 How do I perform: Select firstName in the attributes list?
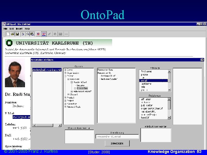tap(146, 71)
